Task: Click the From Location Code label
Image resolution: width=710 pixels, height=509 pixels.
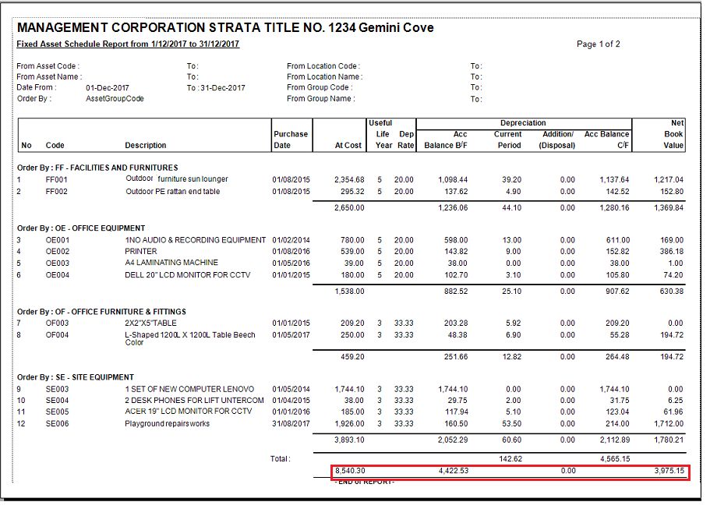Action: [x=323, y=66]
